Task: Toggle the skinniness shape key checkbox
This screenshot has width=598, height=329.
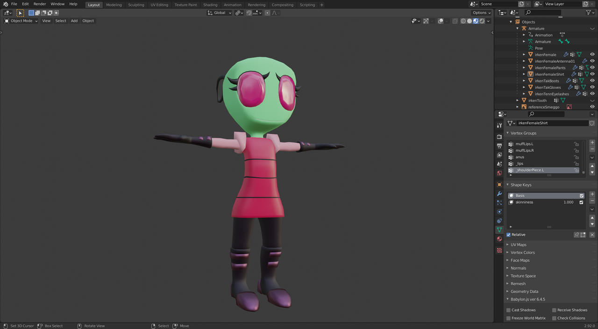Action: pos(582,202)
